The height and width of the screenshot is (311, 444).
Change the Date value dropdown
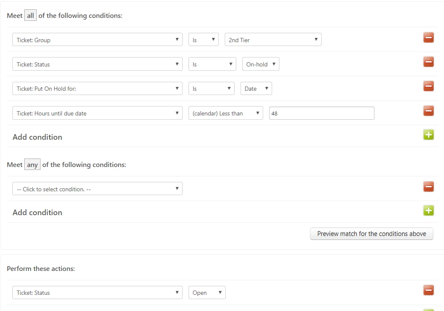coord(256,89)
